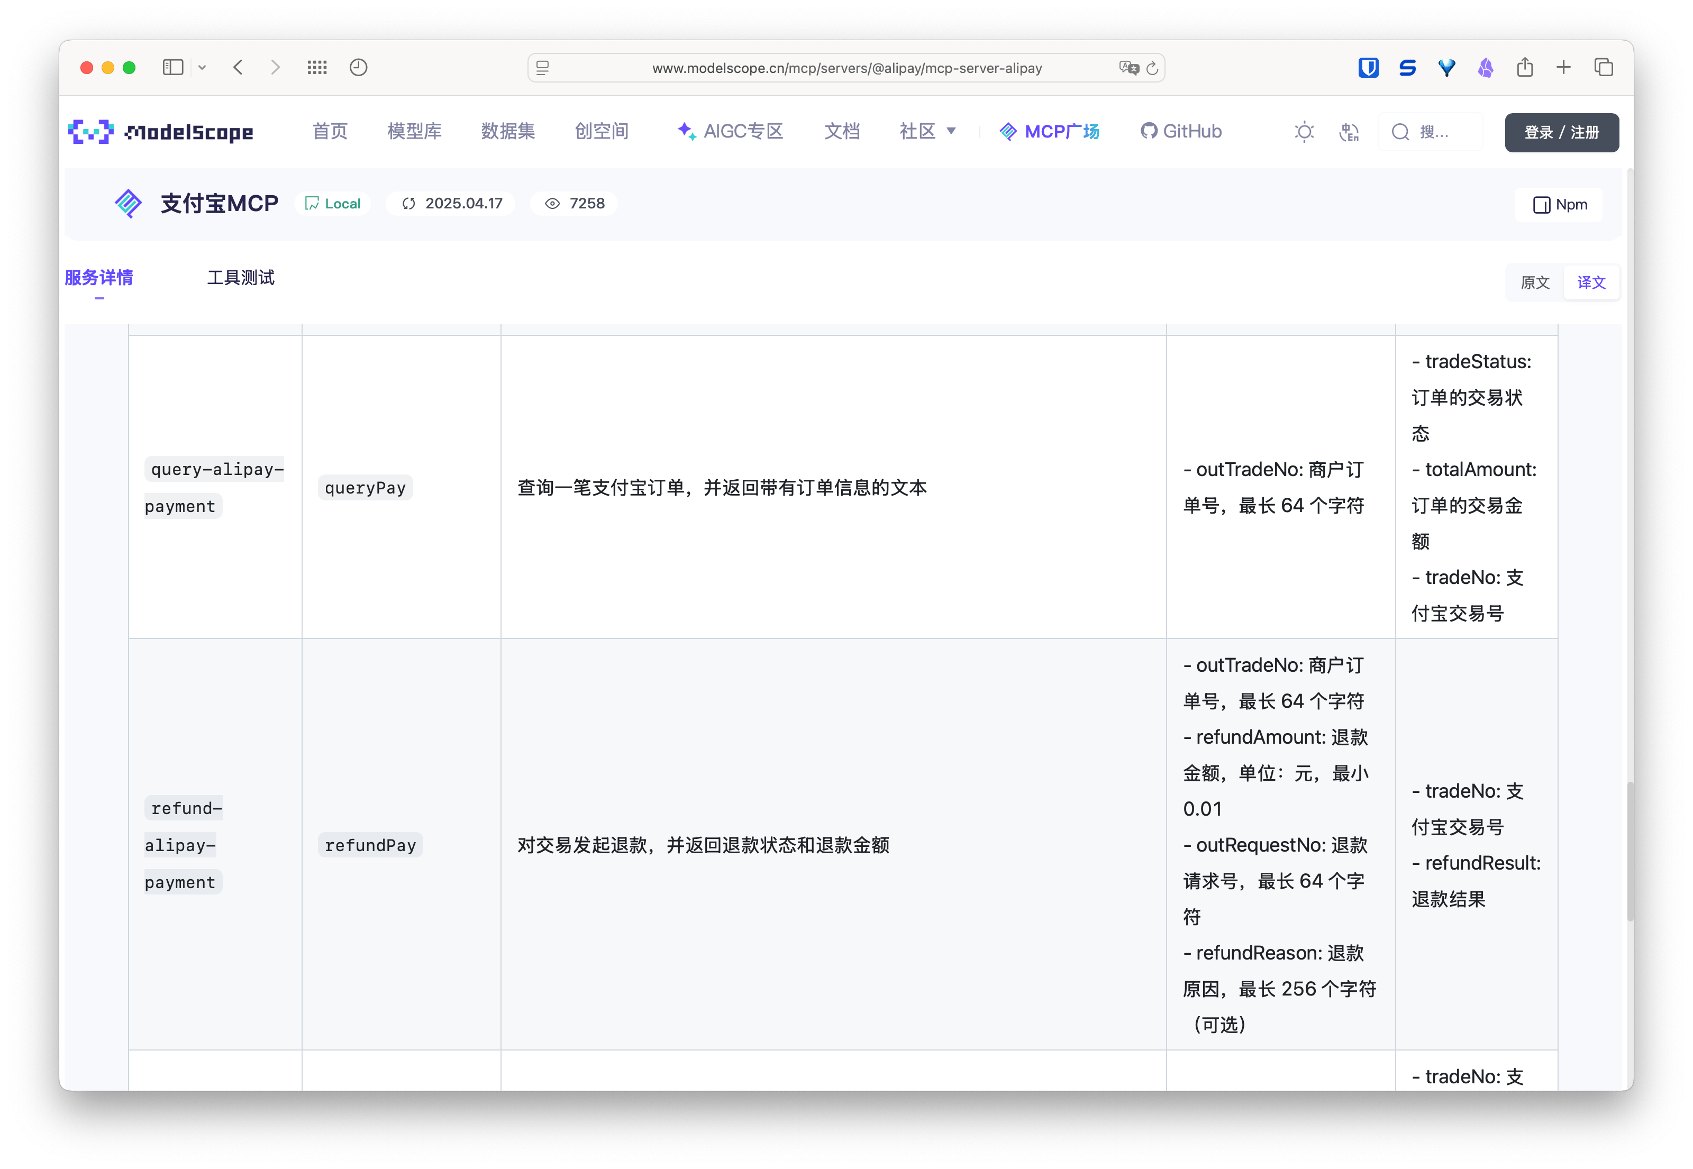Expand the 社区 dropdown menu
The image size is (1693, 1169).
tap(927, 131)
